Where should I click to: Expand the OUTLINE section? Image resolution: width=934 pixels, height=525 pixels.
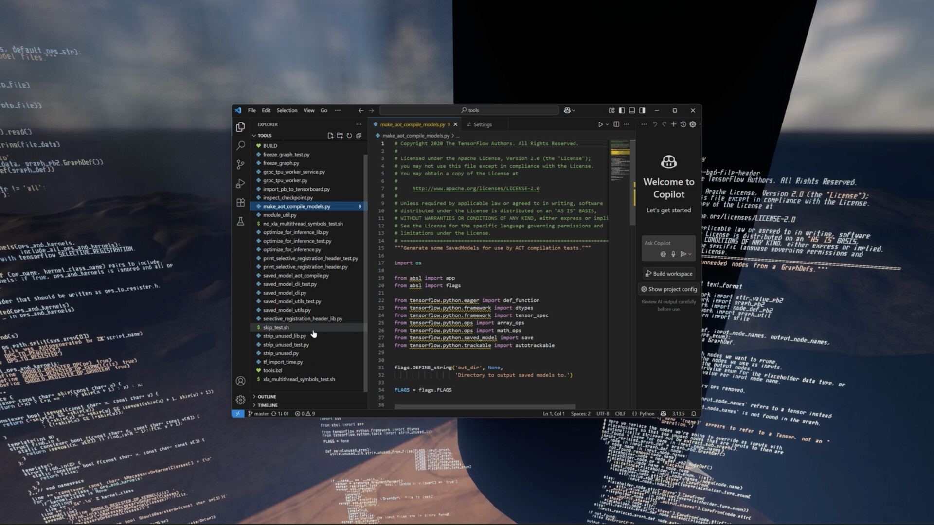(x=267, y=397)
